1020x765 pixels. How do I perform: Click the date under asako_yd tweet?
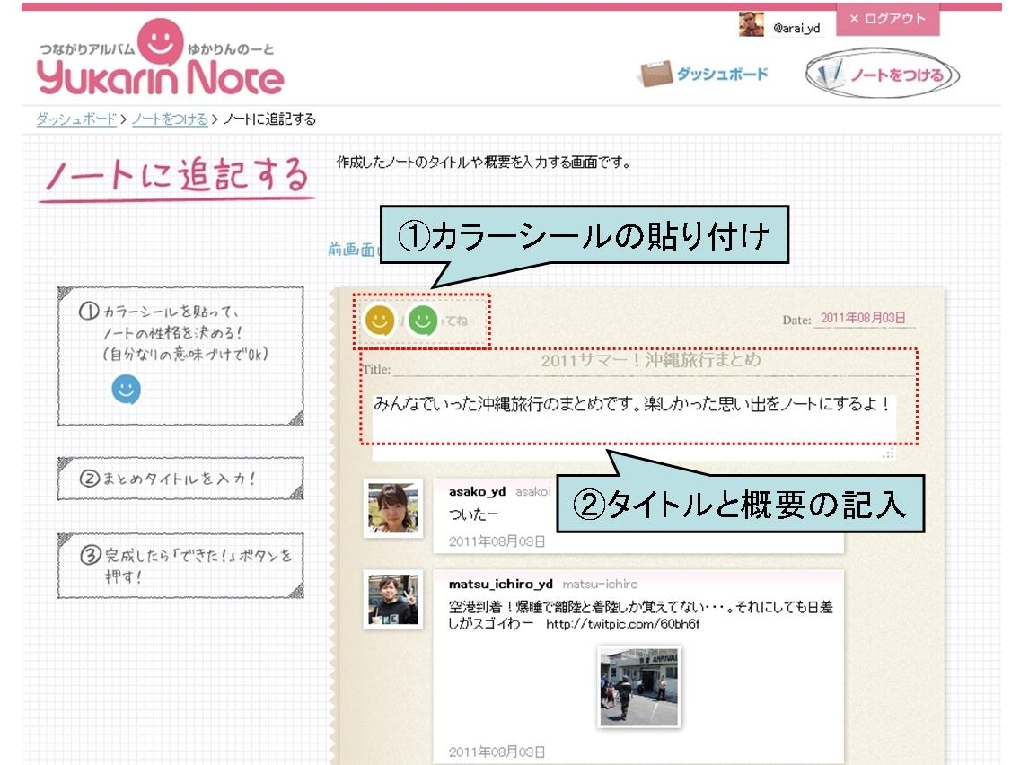point(497,541)
